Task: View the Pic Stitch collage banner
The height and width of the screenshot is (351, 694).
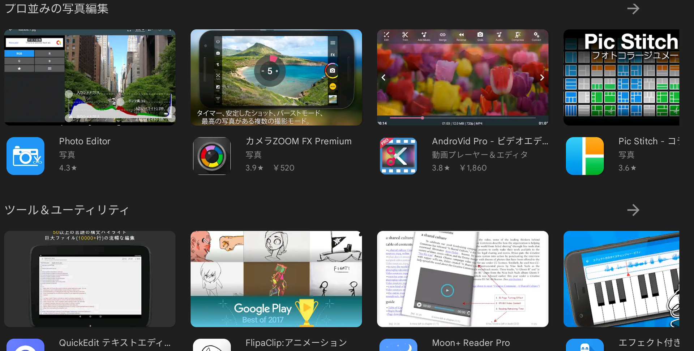Action: click(x=621, y=77)
